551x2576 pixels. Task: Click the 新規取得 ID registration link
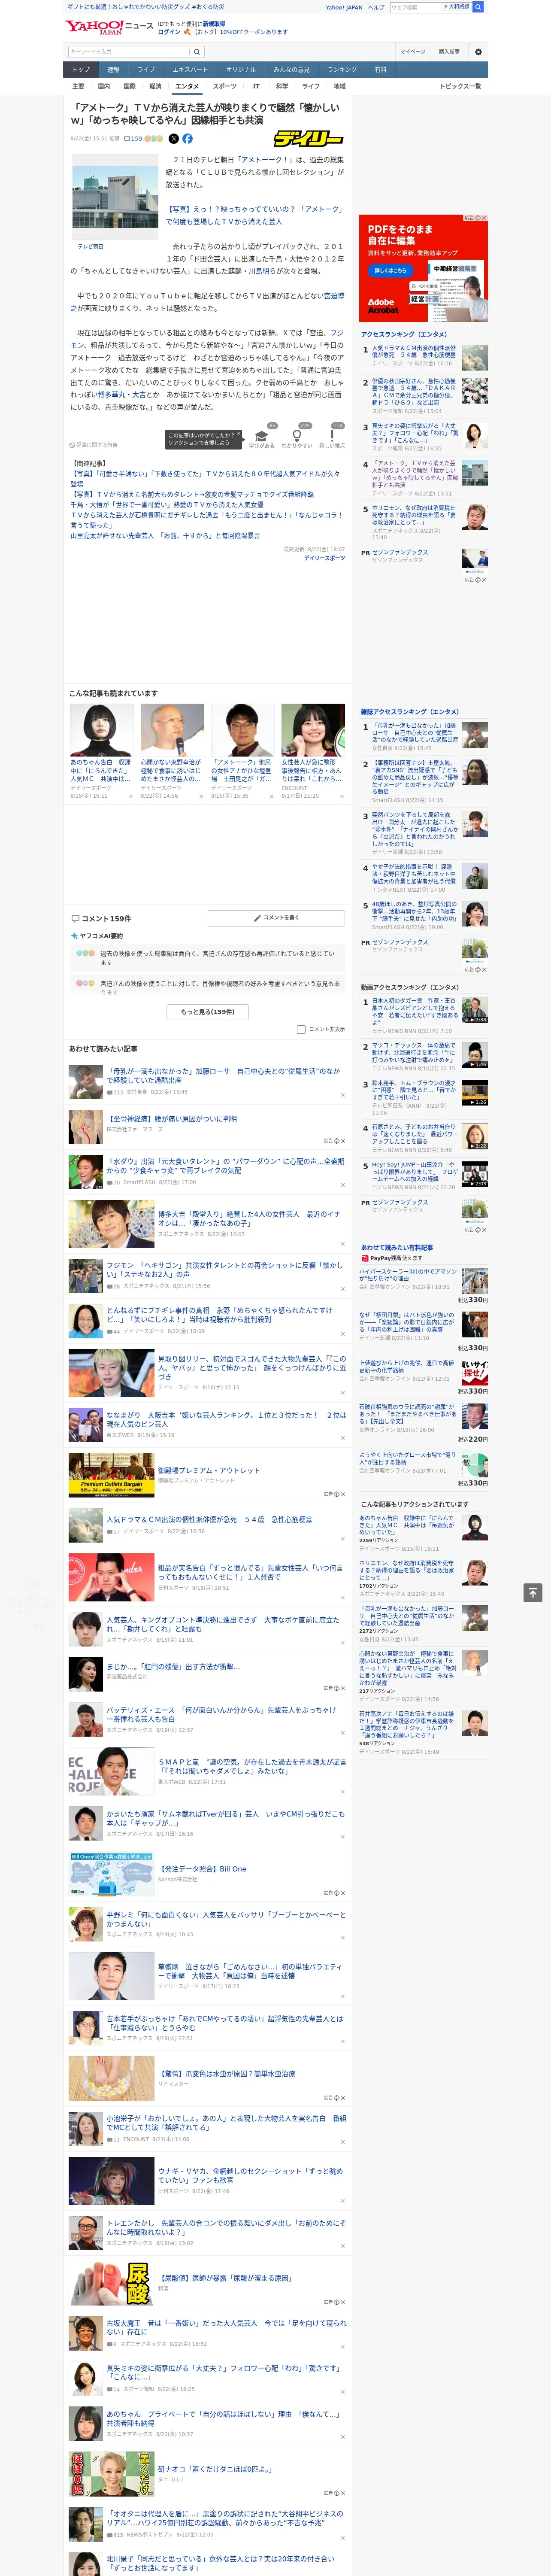coord(214,24)
